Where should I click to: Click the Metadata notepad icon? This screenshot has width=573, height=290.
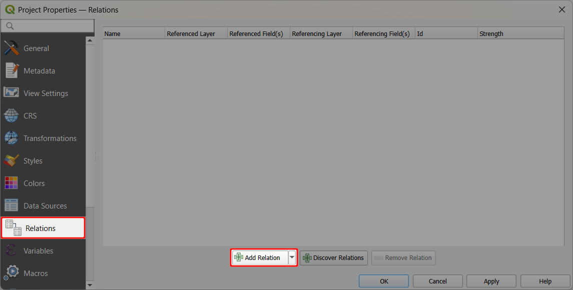(12, 70)
